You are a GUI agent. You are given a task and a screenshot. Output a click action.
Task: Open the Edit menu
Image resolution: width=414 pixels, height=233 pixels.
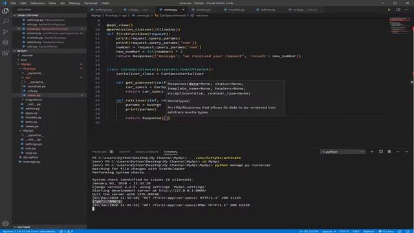[x=23, y=3]
